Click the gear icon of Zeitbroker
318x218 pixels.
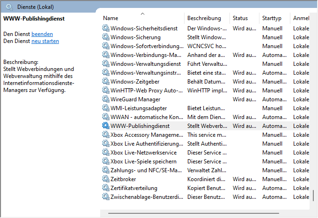point(106,179)
